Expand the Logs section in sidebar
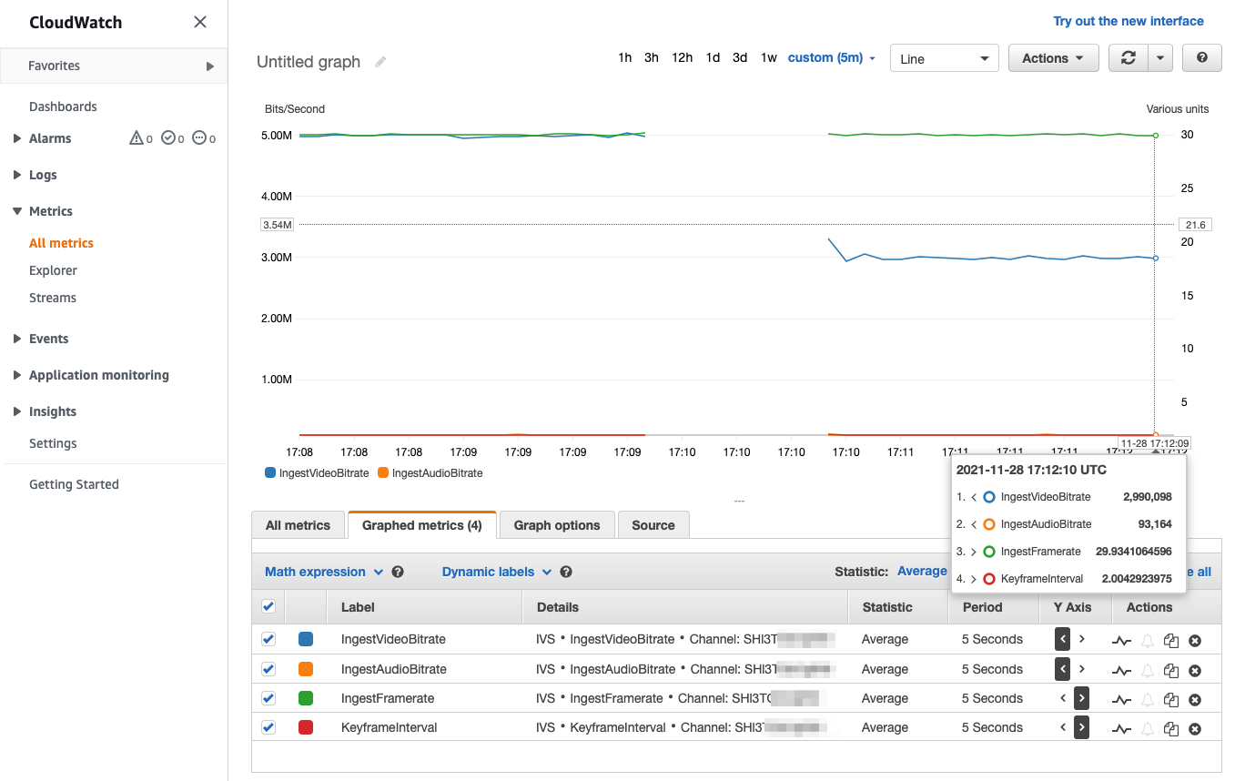This screenshot has width=1245, height=781. click(x=17, y=175)
